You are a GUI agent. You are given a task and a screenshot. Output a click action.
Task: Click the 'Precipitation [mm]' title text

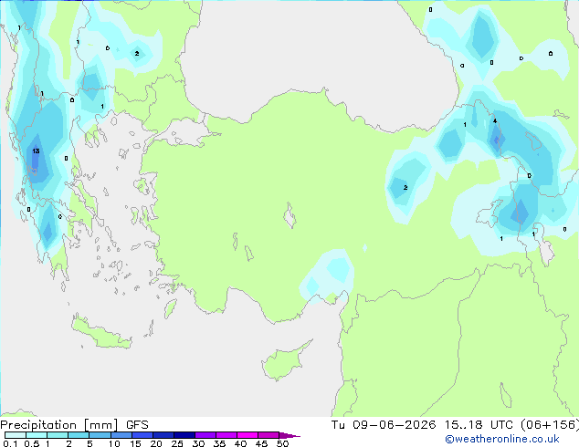pos(59,425)
